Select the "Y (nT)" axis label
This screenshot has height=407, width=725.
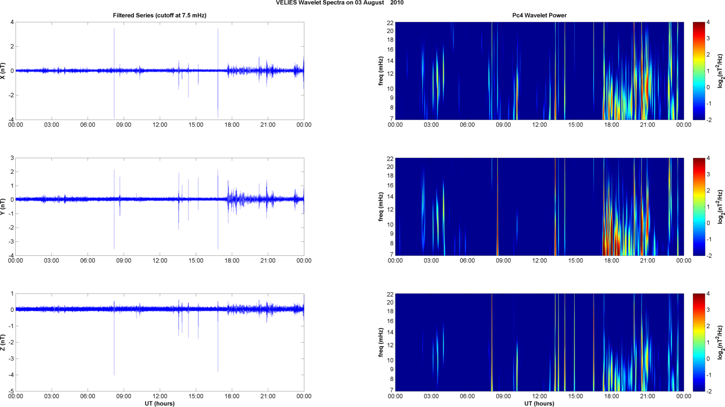pyautogui.click(x=4, y=207)
